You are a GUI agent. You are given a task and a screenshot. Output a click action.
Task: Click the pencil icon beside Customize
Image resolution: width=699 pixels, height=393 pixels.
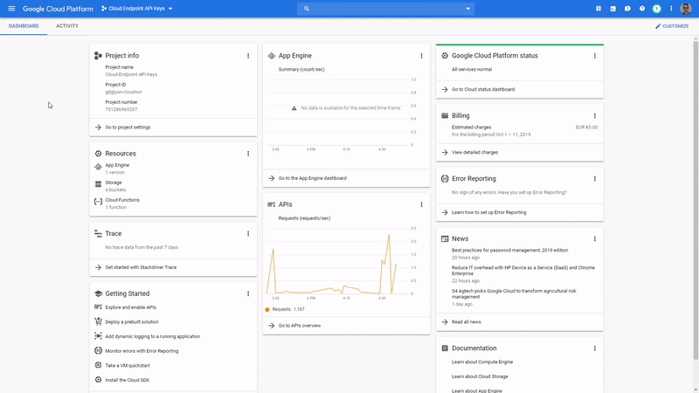pos(658,26)
